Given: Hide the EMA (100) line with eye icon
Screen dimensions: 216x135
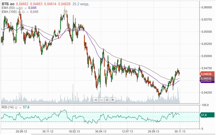Looking at the screenshot, I should (19, 12).
